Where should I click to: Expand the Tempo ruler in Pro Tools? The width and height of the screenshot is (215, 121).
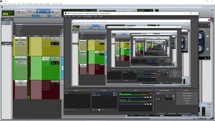(15, 30)
